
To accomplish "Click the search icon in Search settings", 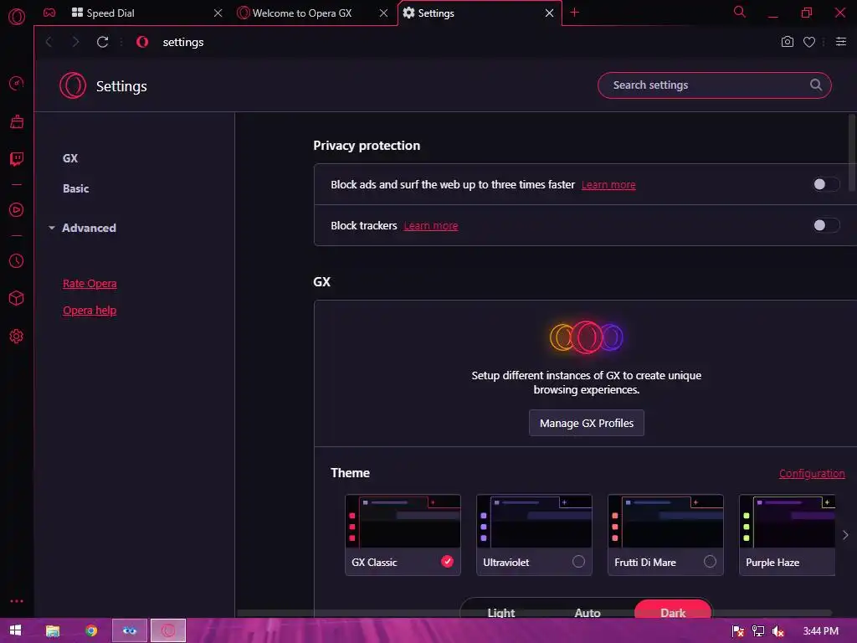I will pyautogui.click(x=815, y=85).
